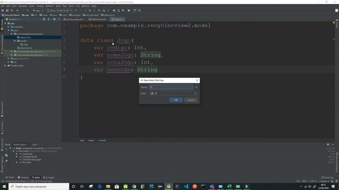Select the Jogo.kt editor tab
Screen dimensions: 339x190
pyautogui.click(x=118, y=19)
